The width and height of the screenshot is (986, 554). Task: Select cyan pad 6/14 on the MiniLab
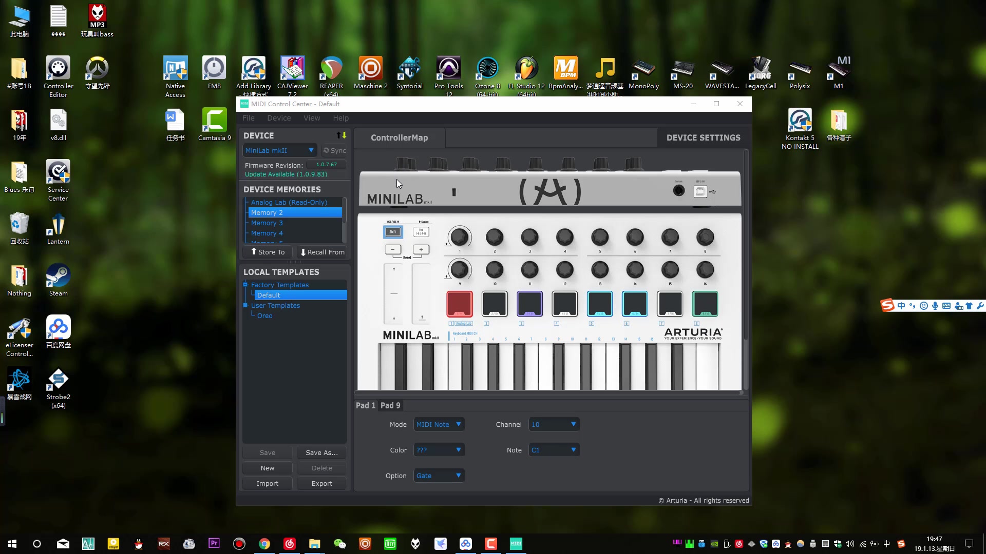pos(635,304)
